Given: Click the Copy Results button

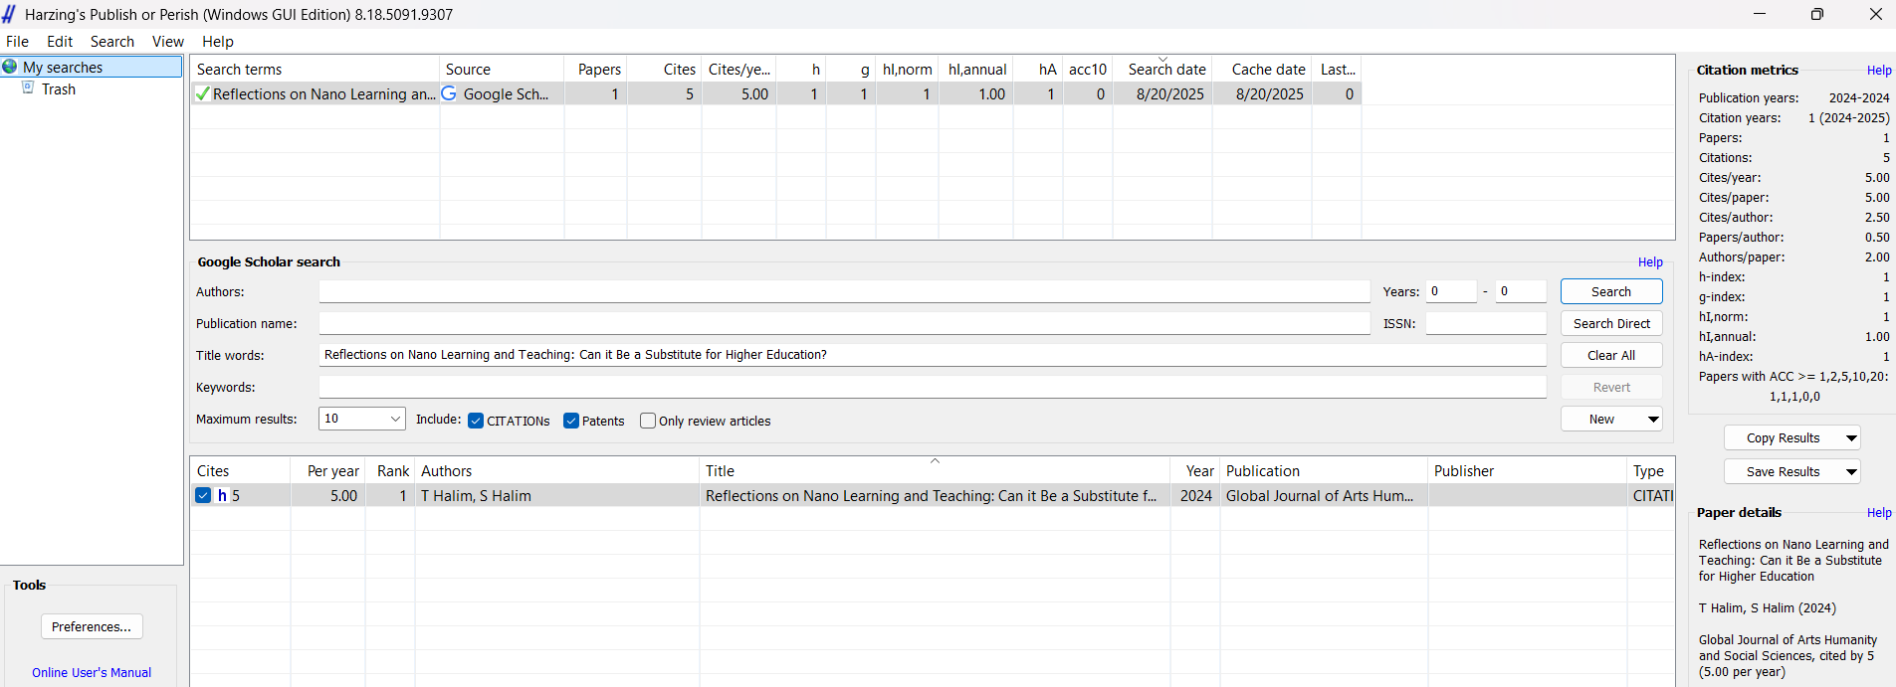Looking at the screenshot, I should (x=1783, y=438).
